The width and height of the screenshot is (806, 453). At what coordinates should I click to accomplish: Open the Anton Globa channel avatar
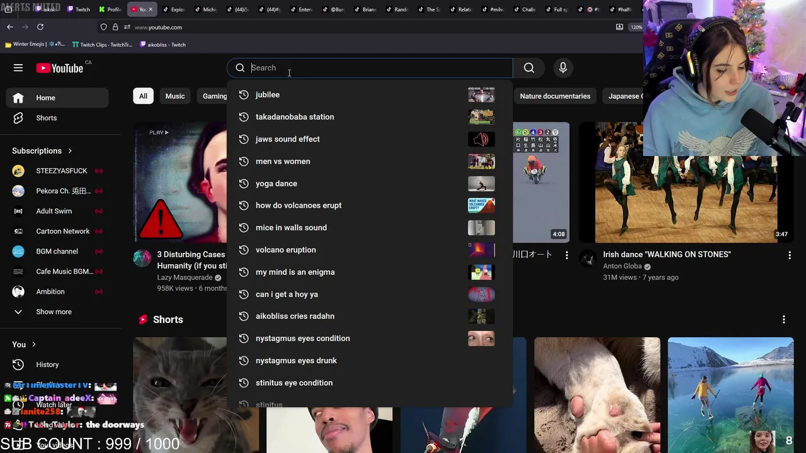pos(588,258)
